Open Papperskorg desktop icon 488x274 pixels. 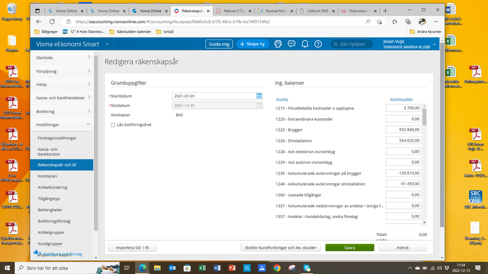12,12
